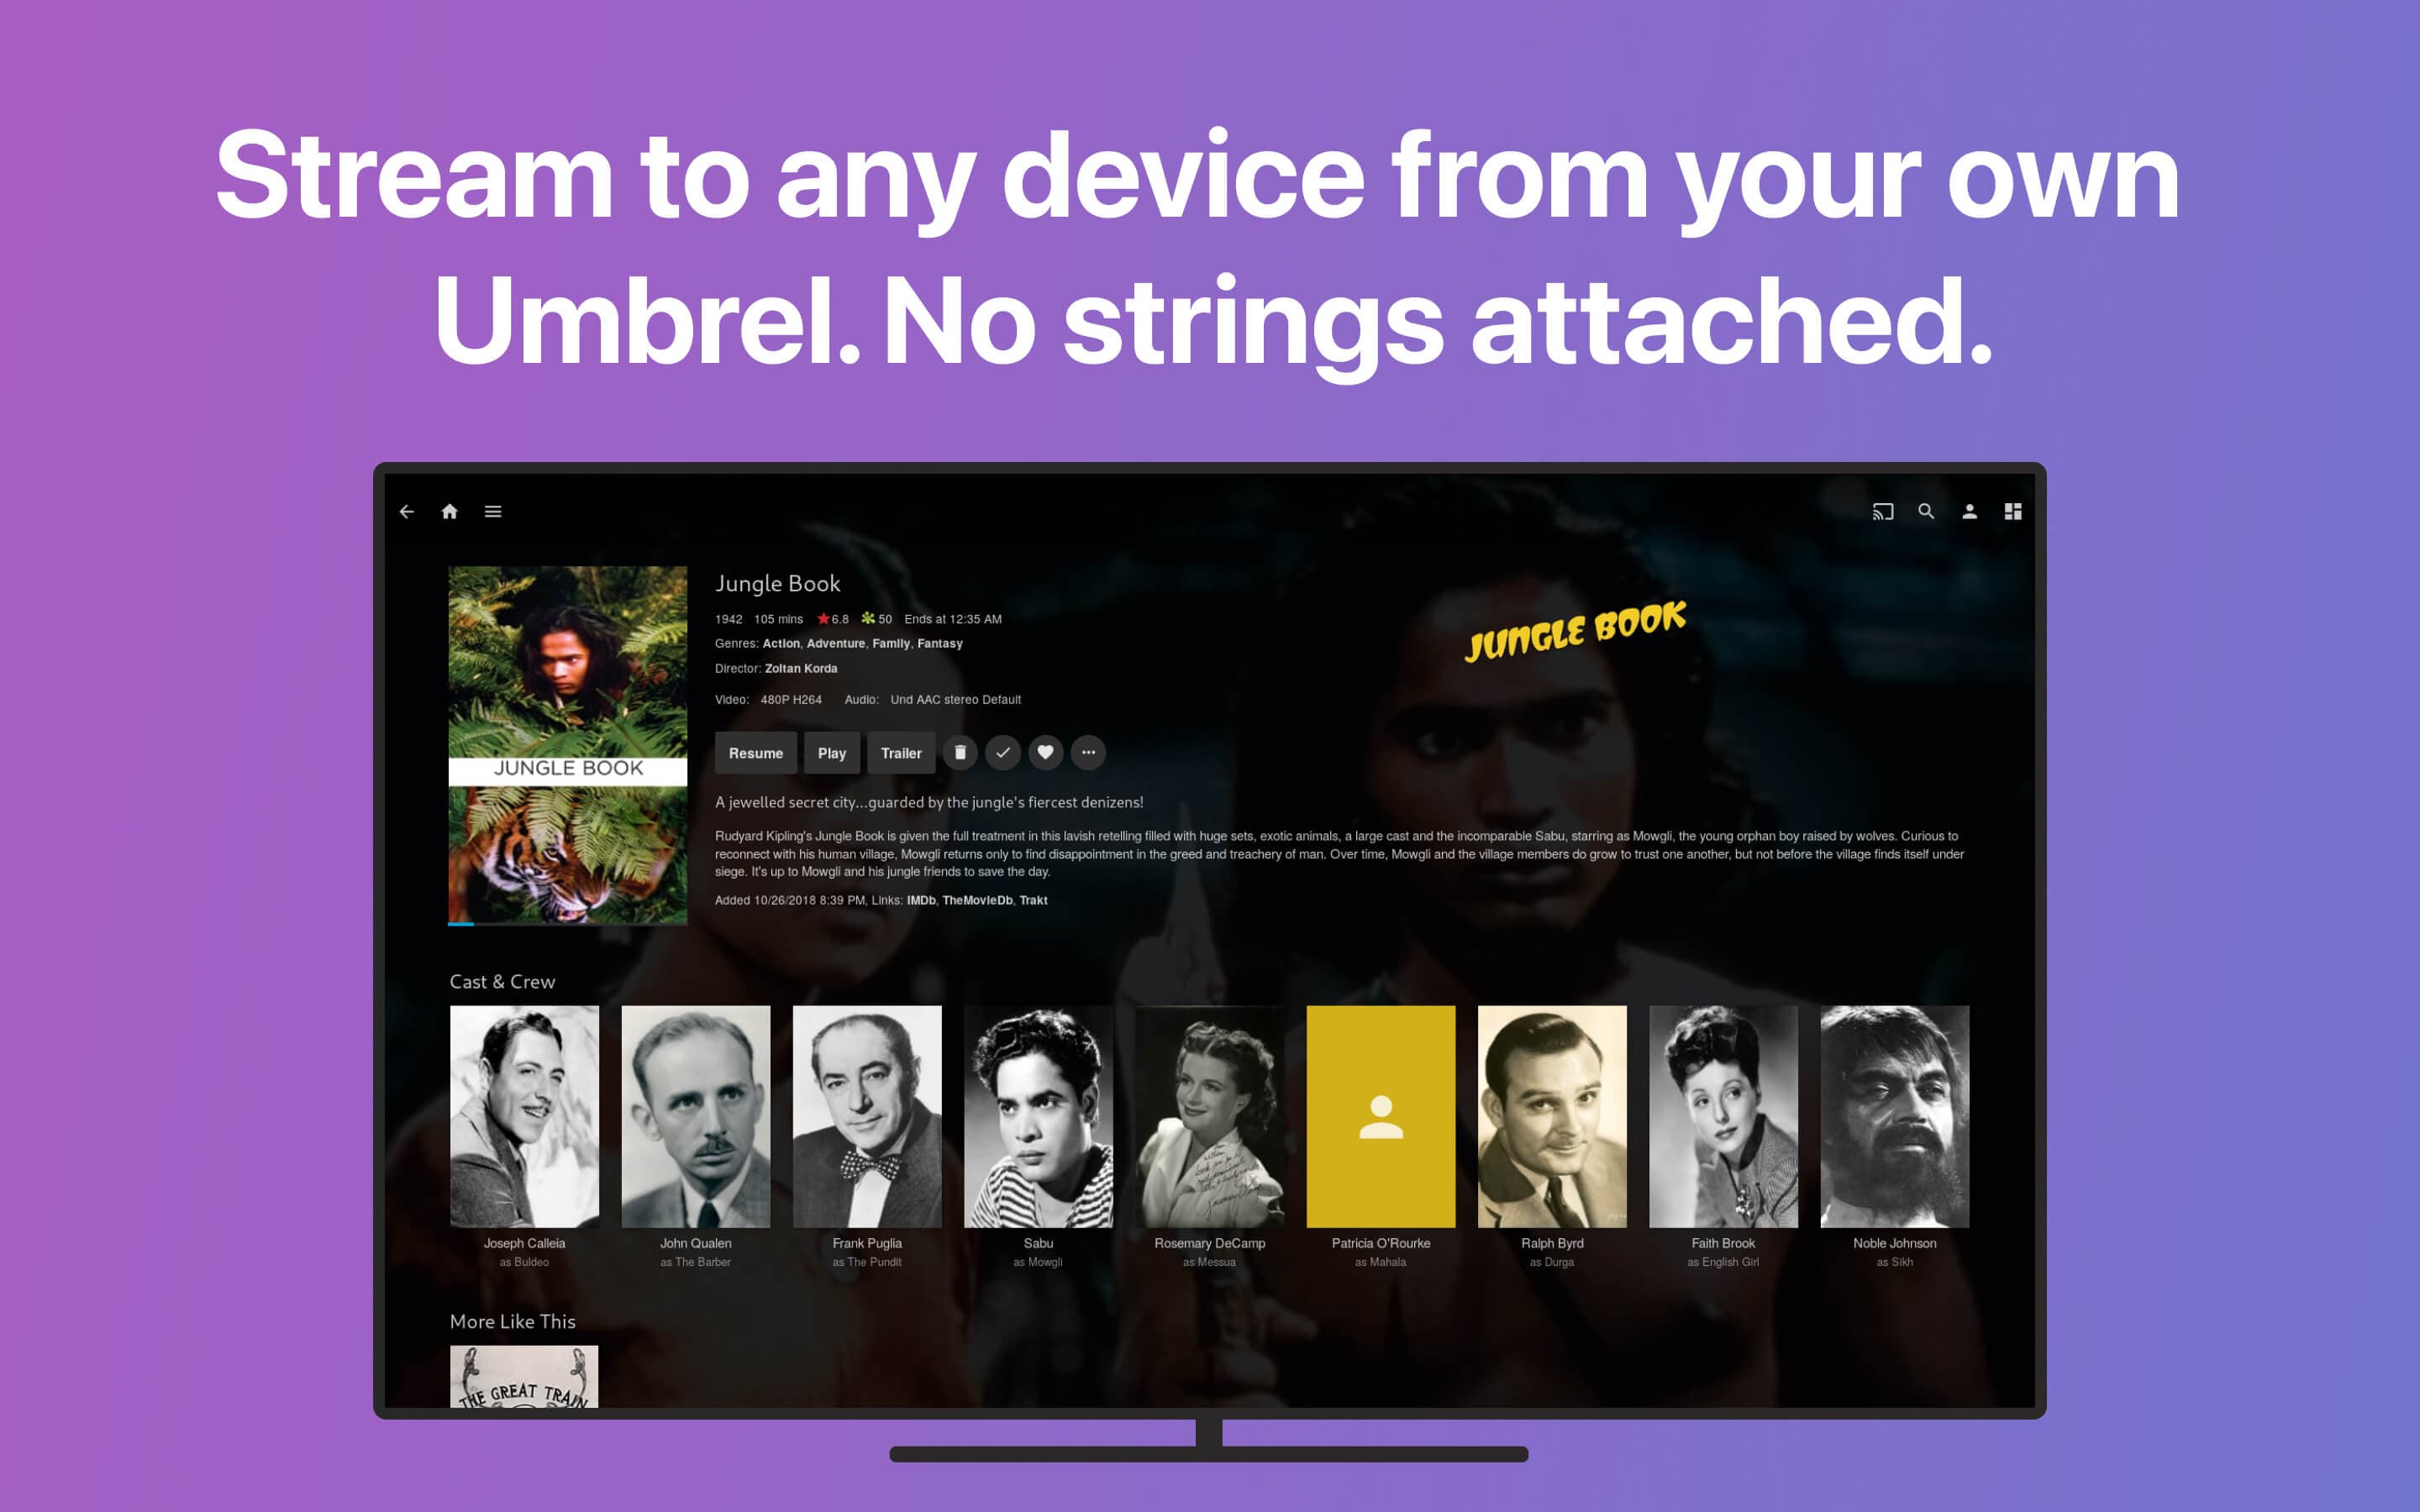
Task: Click the Back navigation arrow icon
Action: (408, 511)
